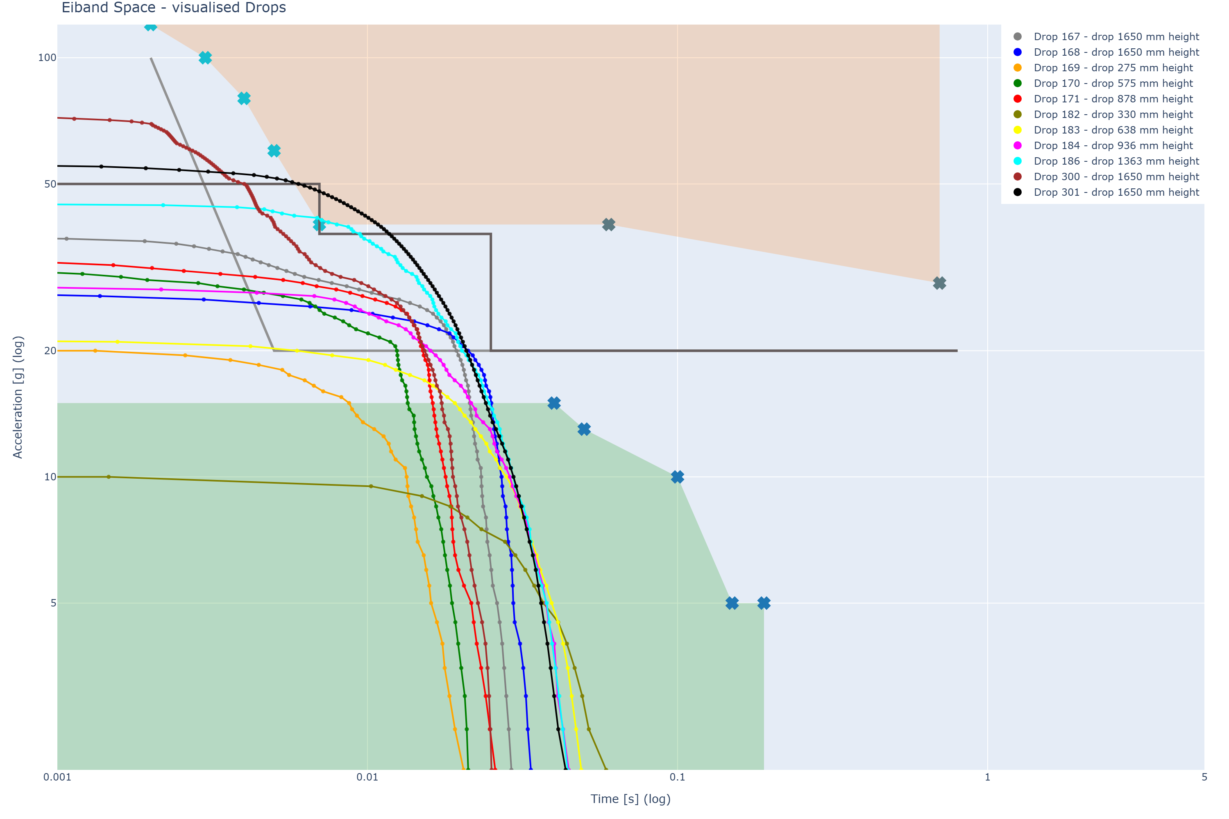The image size is (1229, 819).
Task: Toggle Drop 169 275 mm legend item
Action: point(1113,68)
